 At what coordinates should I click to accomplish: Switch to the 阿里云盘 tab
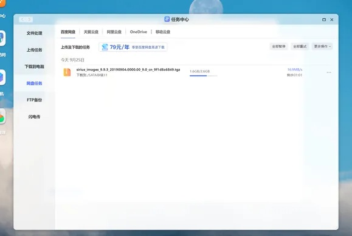[x=114, y=32]
